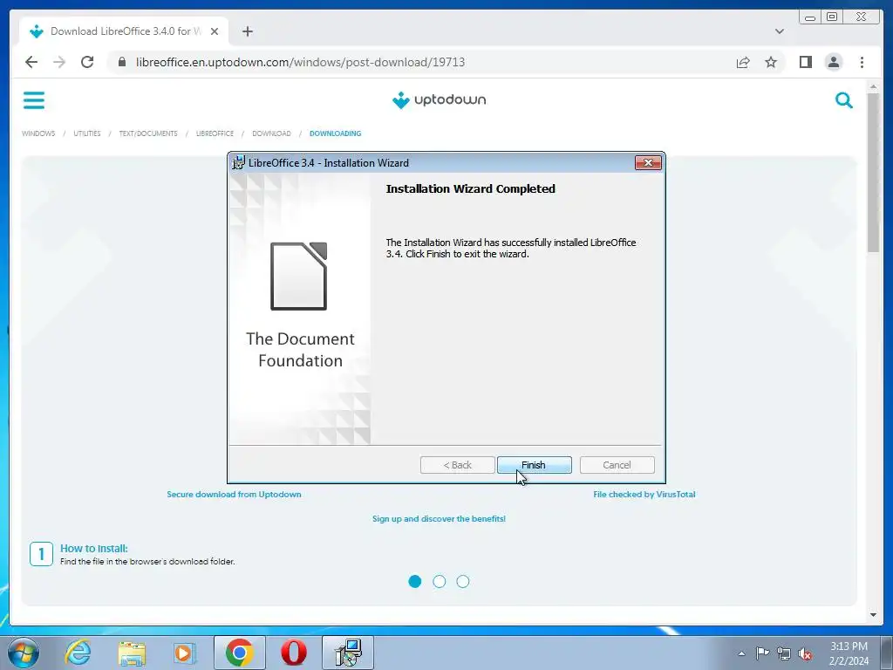
Task: Click the network tray icon
Action: 784,654
